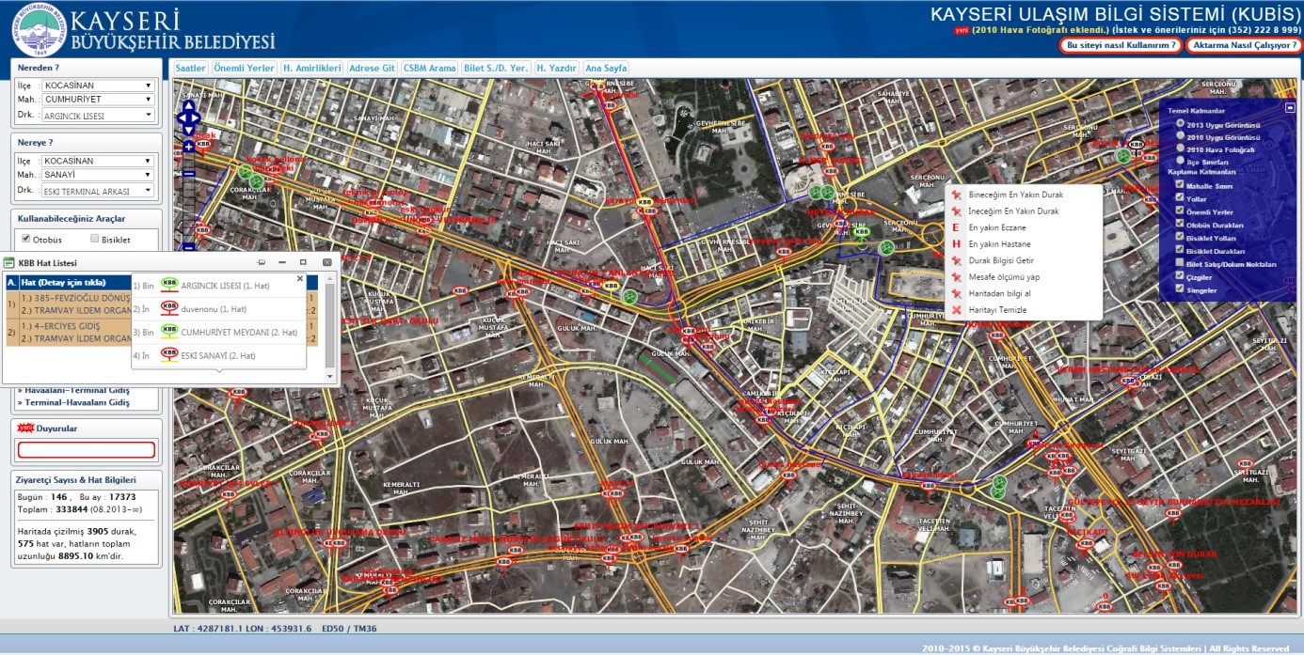Pin the KBB Hat Listesi window
This screenshot has height=655, width=1304.
pyautogui.click(x=261, y=262)
